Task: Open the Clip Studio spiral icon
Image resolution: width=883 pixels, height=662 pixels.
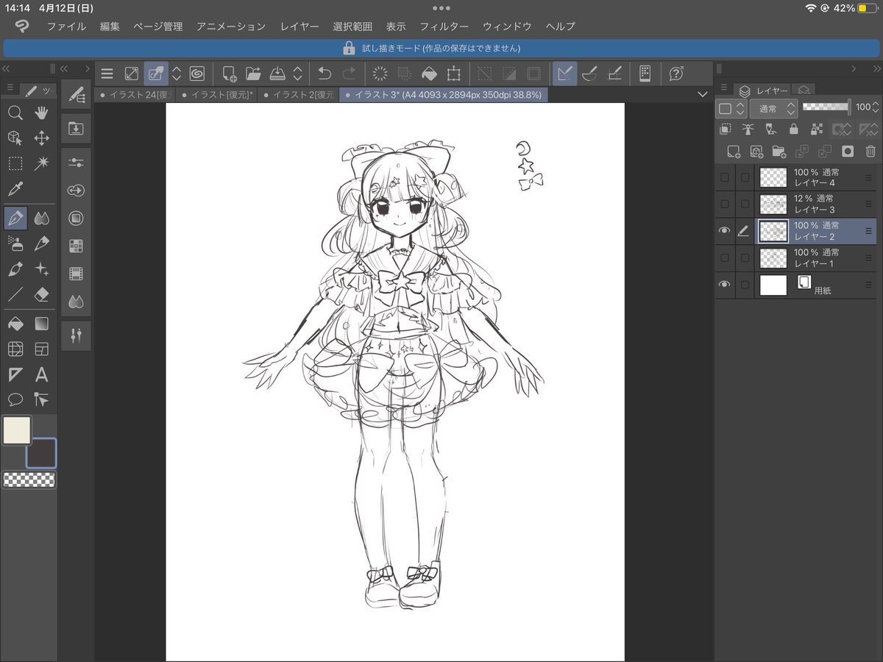Action: pyautogui.click(x=196, y=73)
